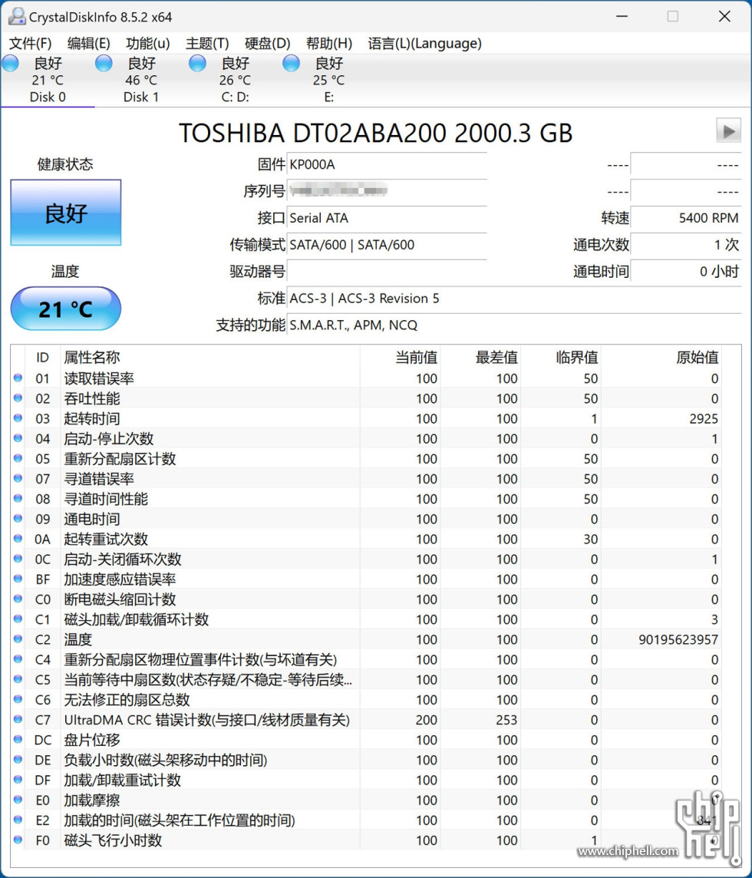Click the interface field Serial ATA

click(387, 218)
